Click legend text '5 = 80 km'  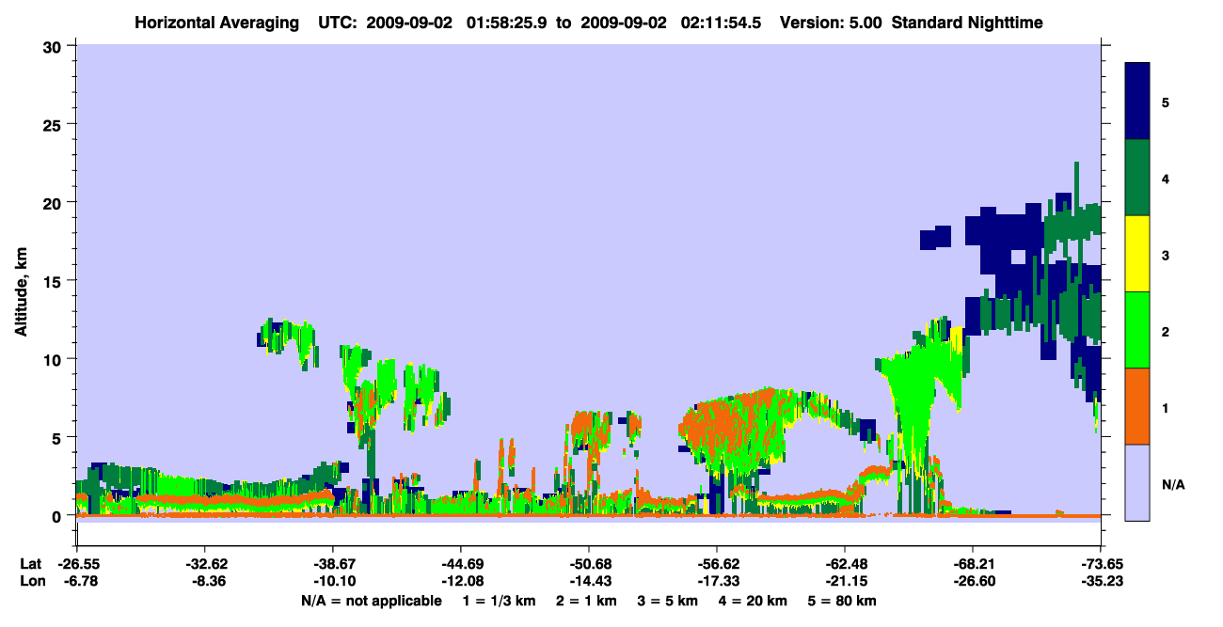pyautogui.click(x=843, y=601)
